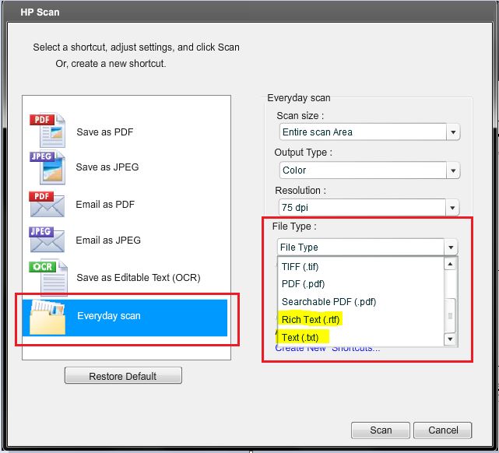Open the Output Type dropdown arrow
The height and width of the screenshot is (453, 499).
pos(453,170)
